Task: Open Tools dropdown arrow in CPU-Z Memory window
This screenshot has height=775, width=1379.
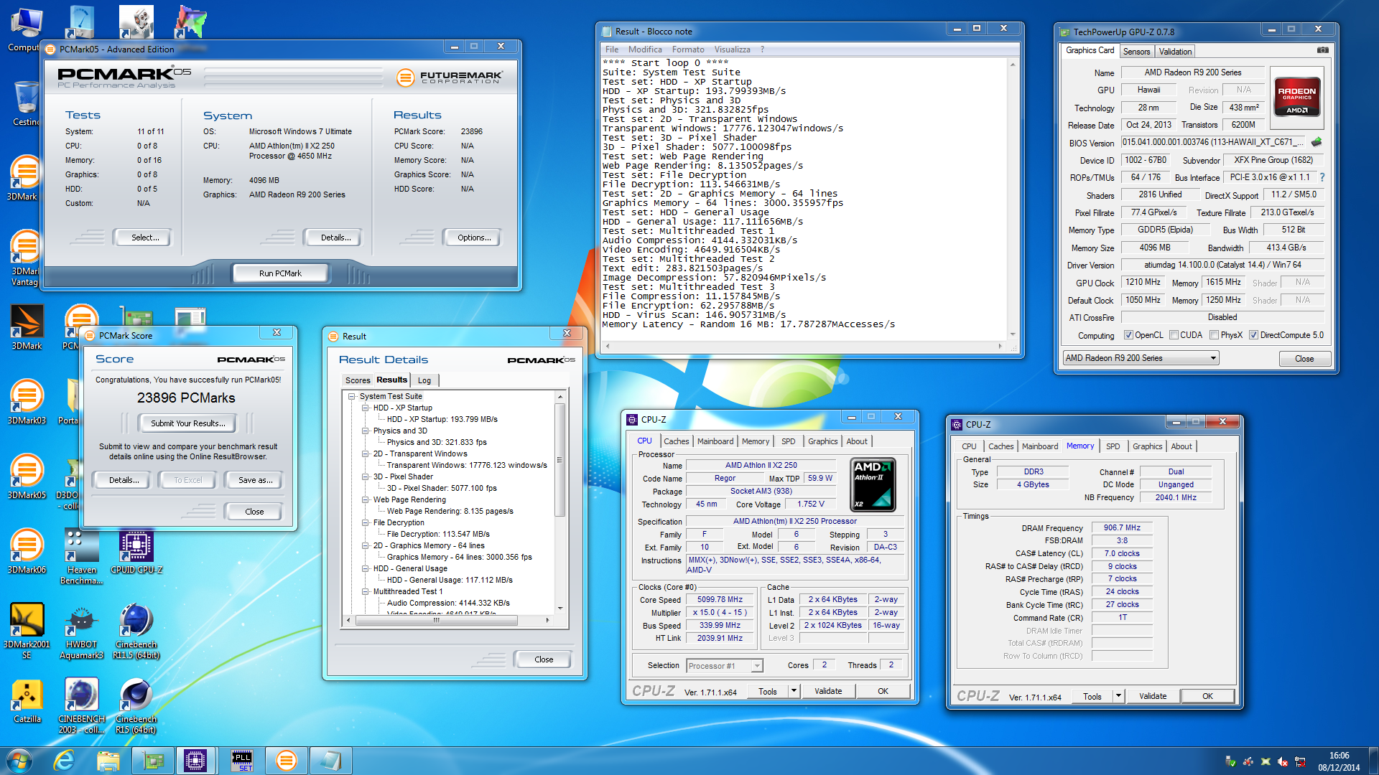Action: click(1118, 696)
